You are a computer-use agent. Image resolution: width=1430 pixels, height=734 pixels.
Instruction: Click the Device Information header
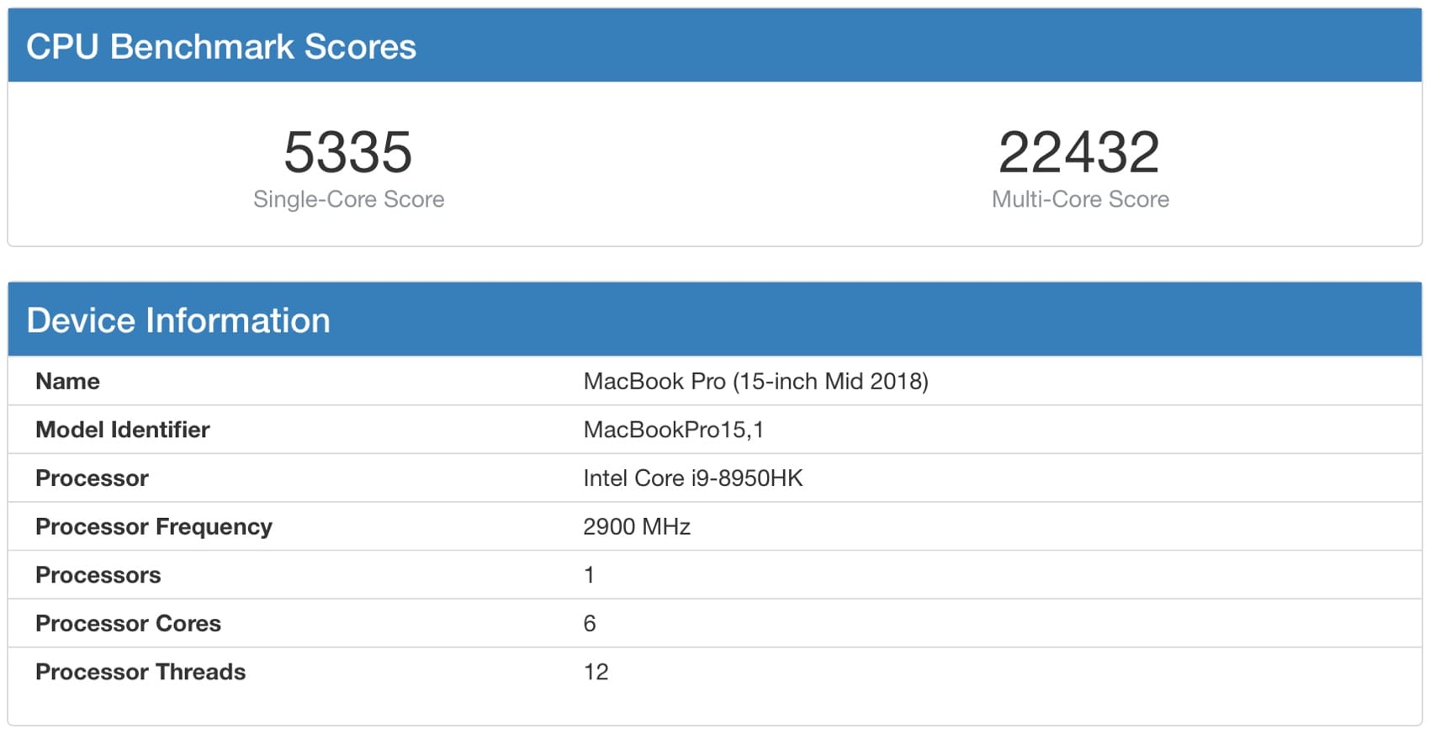click(178, 320)
